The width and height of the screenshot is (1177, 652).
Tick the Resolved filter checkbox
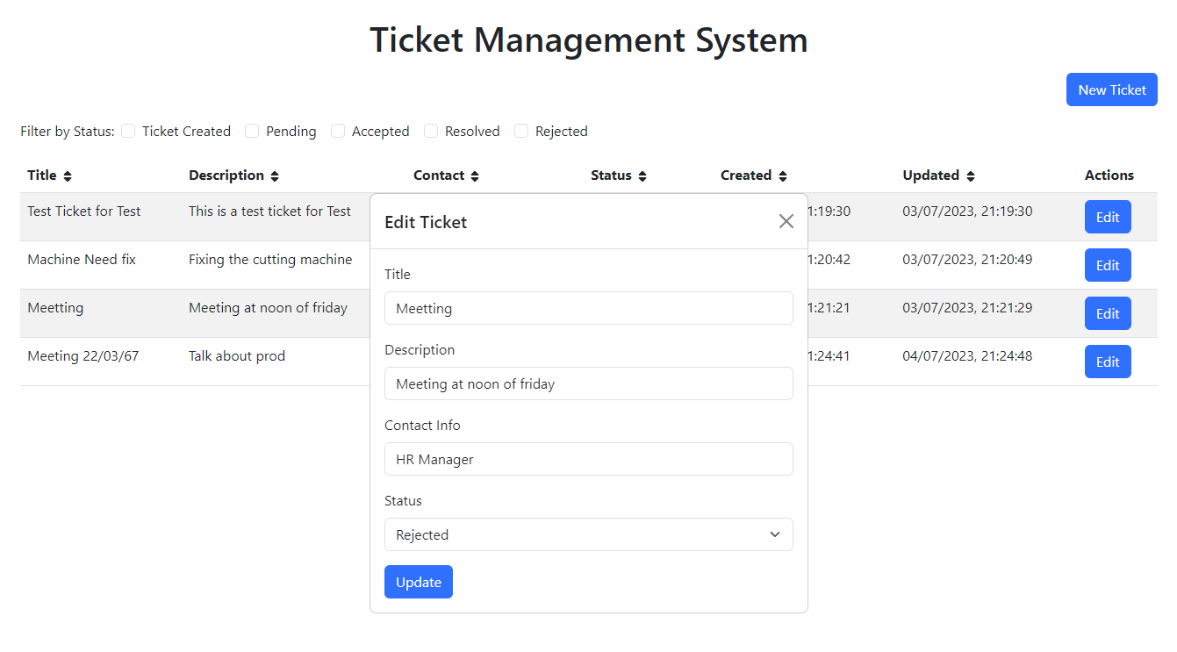(x=431, y=131)
